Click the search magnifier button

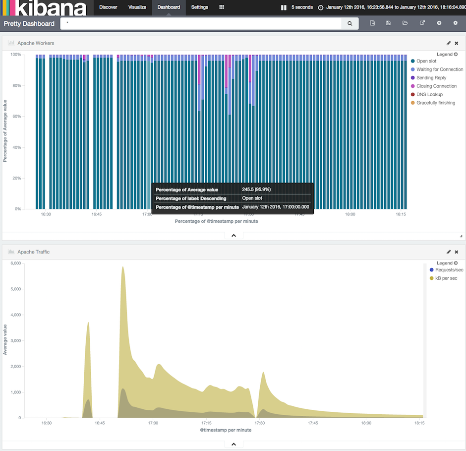[x=349, y=23]
